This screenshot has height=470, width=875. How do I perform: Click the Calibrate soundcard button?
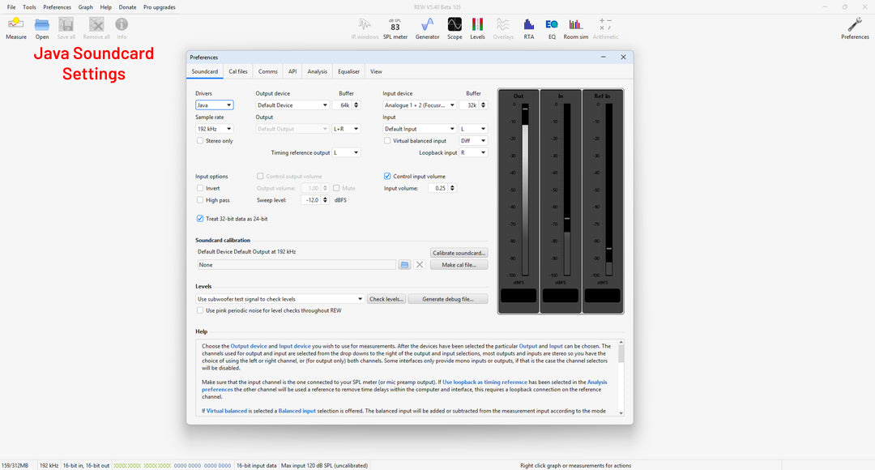[459, 253]
